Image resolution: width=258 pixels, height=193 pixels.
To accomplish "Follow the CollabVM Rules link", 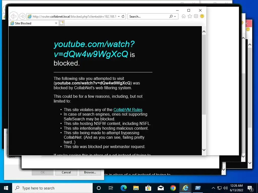I will tap(128, 110).
